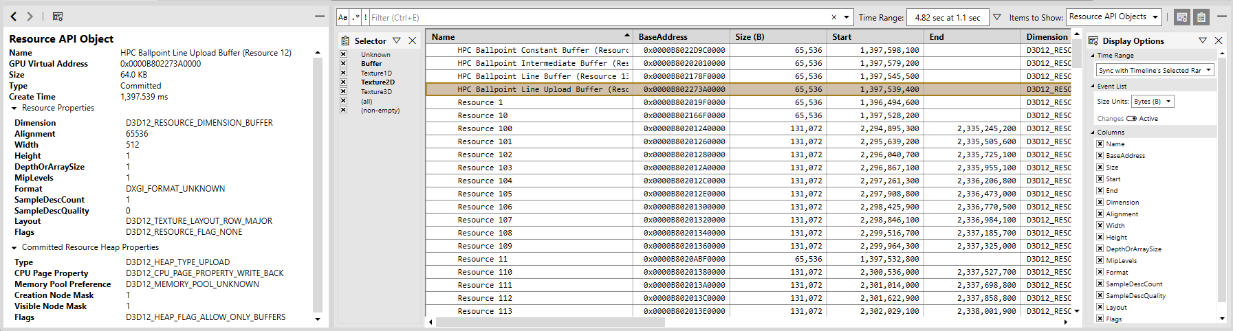Clear the filter with the X button
The height and width of the screenshot is (331, 1233).
tap(834, 18)
